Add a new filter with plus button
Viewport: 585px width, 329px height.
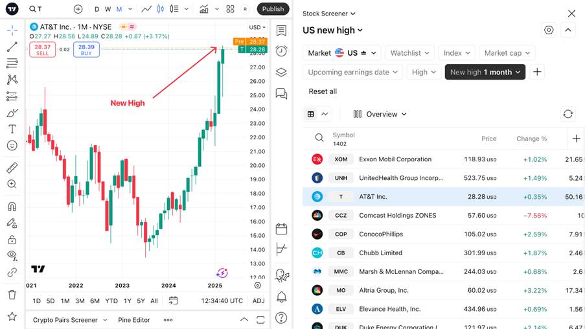(x=537, y=72)
